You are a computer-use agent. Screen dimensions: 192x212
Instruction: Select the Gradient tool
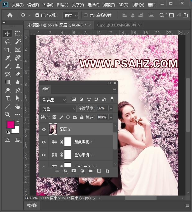click(x=7, y=82)
